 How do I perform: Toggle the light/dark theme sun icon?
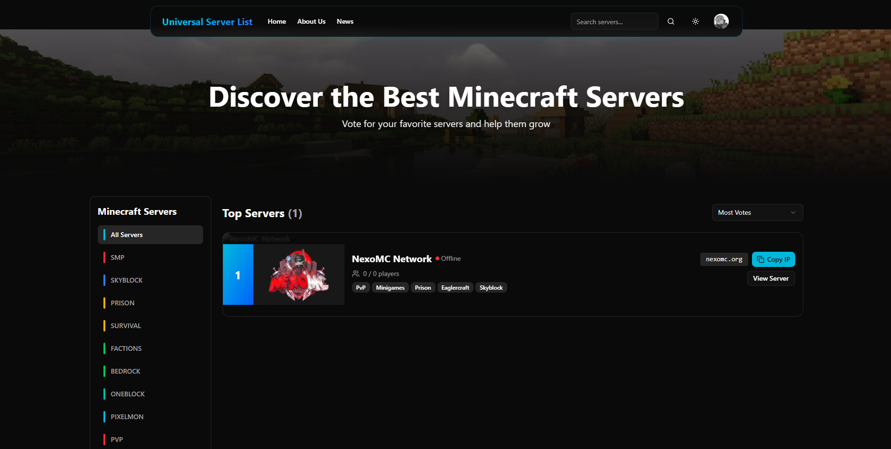coord(695,21)
